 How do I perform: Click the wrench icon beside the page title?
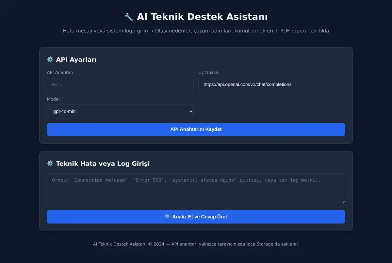129,17
